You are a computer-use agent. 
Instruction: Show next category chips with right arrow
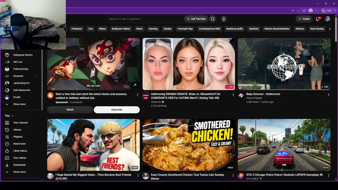(330, 29)
